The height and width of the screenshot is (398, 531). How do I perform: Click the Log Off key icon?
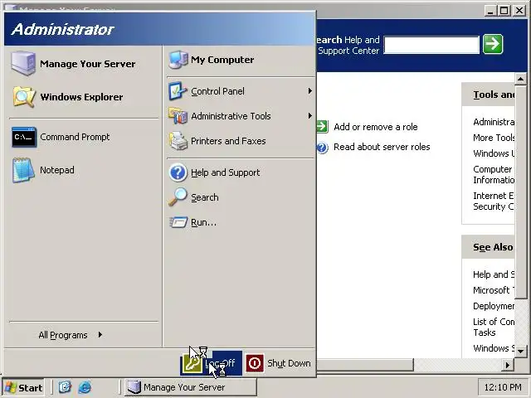coord(192,363)
